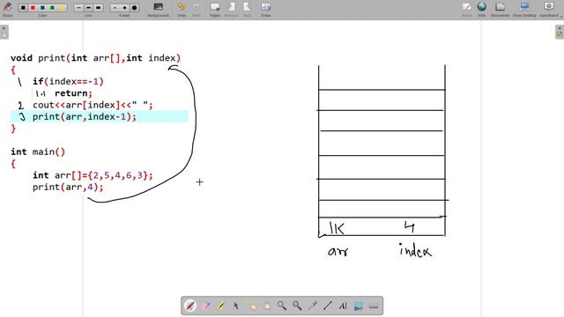This screenshot has width=564, height=317.
Task: Select the Pen tool in stylus palette
Action: click(x=190, y=306)
